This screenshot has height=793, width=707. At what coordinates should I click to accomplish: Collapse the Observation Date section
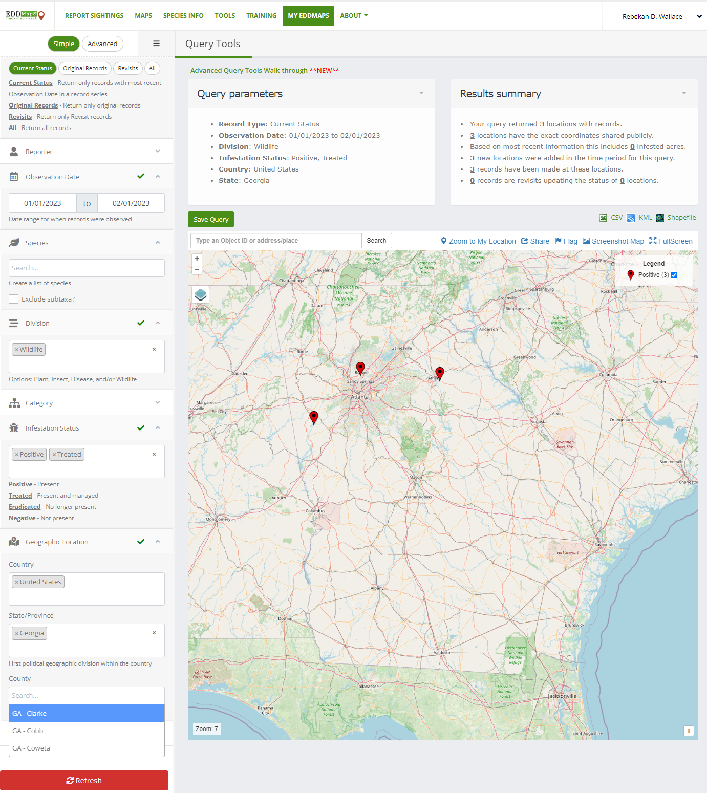158,176
